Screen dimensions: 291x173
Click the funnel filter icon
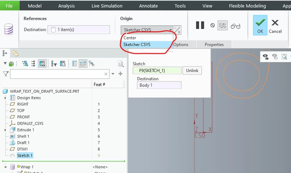pos(6,74)
